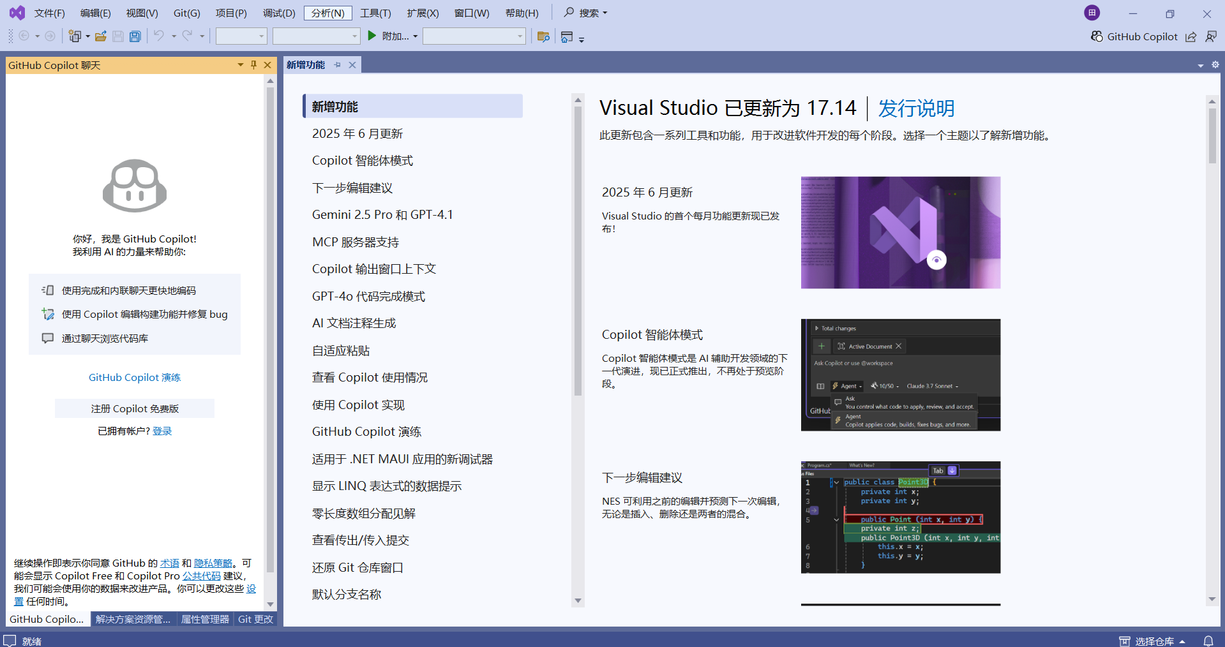The image size is (1225, 647).
Task: Select MCP 服务器支持 topic
Action: pos(356,242)
